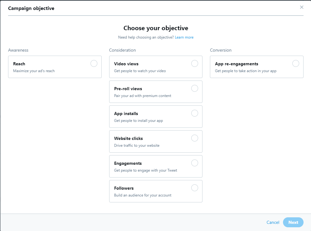This screenshot has height=231, width=311.
Task: Click 'Get people to watch your video' text
Action: 140,71
